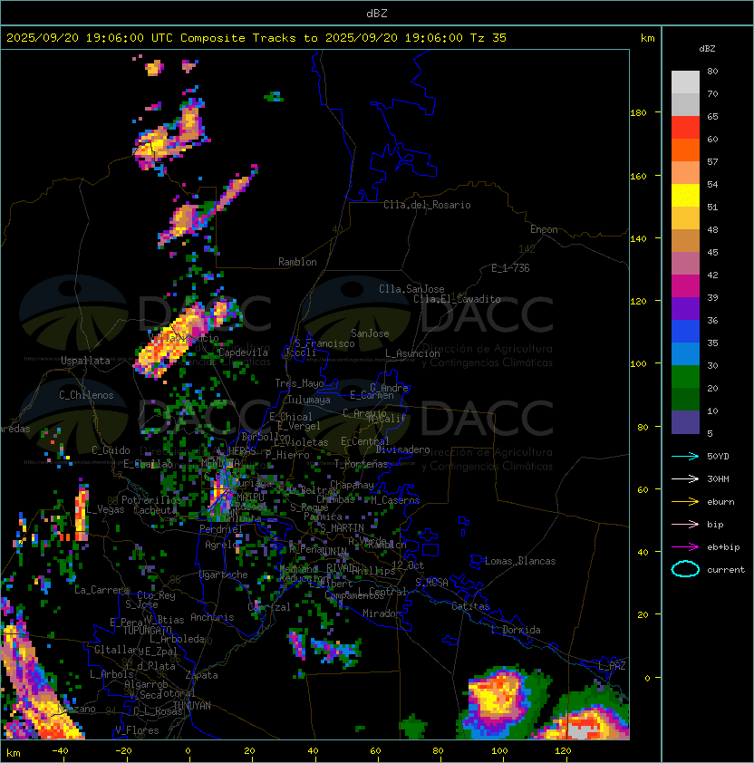Click the 'E_1-736' map label
The height and width of the screenshot is (763, 754).
[x=510, y=268]
